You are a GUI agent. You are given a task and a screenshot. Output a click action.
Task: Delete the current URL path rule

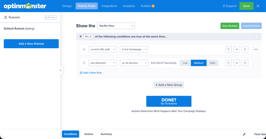pos(245,49)
